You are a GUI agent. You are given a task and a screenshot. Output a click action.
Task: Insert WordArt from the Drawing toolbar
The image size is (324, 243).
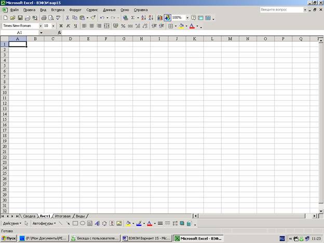97,223
